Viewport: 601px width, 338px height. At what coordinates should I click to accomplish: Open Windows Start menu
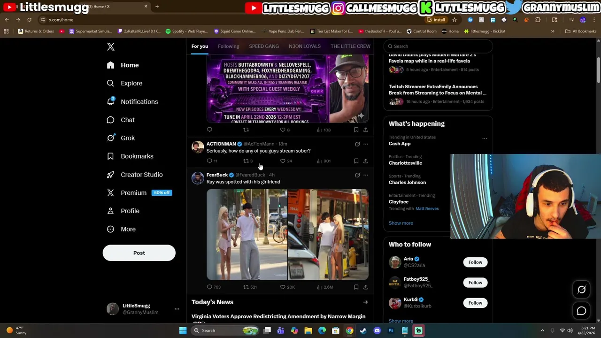tap(183, 330)
